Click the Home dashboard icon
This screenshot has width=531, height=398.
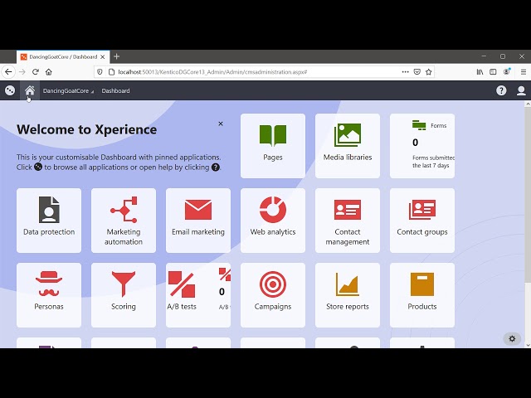(30, 90)
